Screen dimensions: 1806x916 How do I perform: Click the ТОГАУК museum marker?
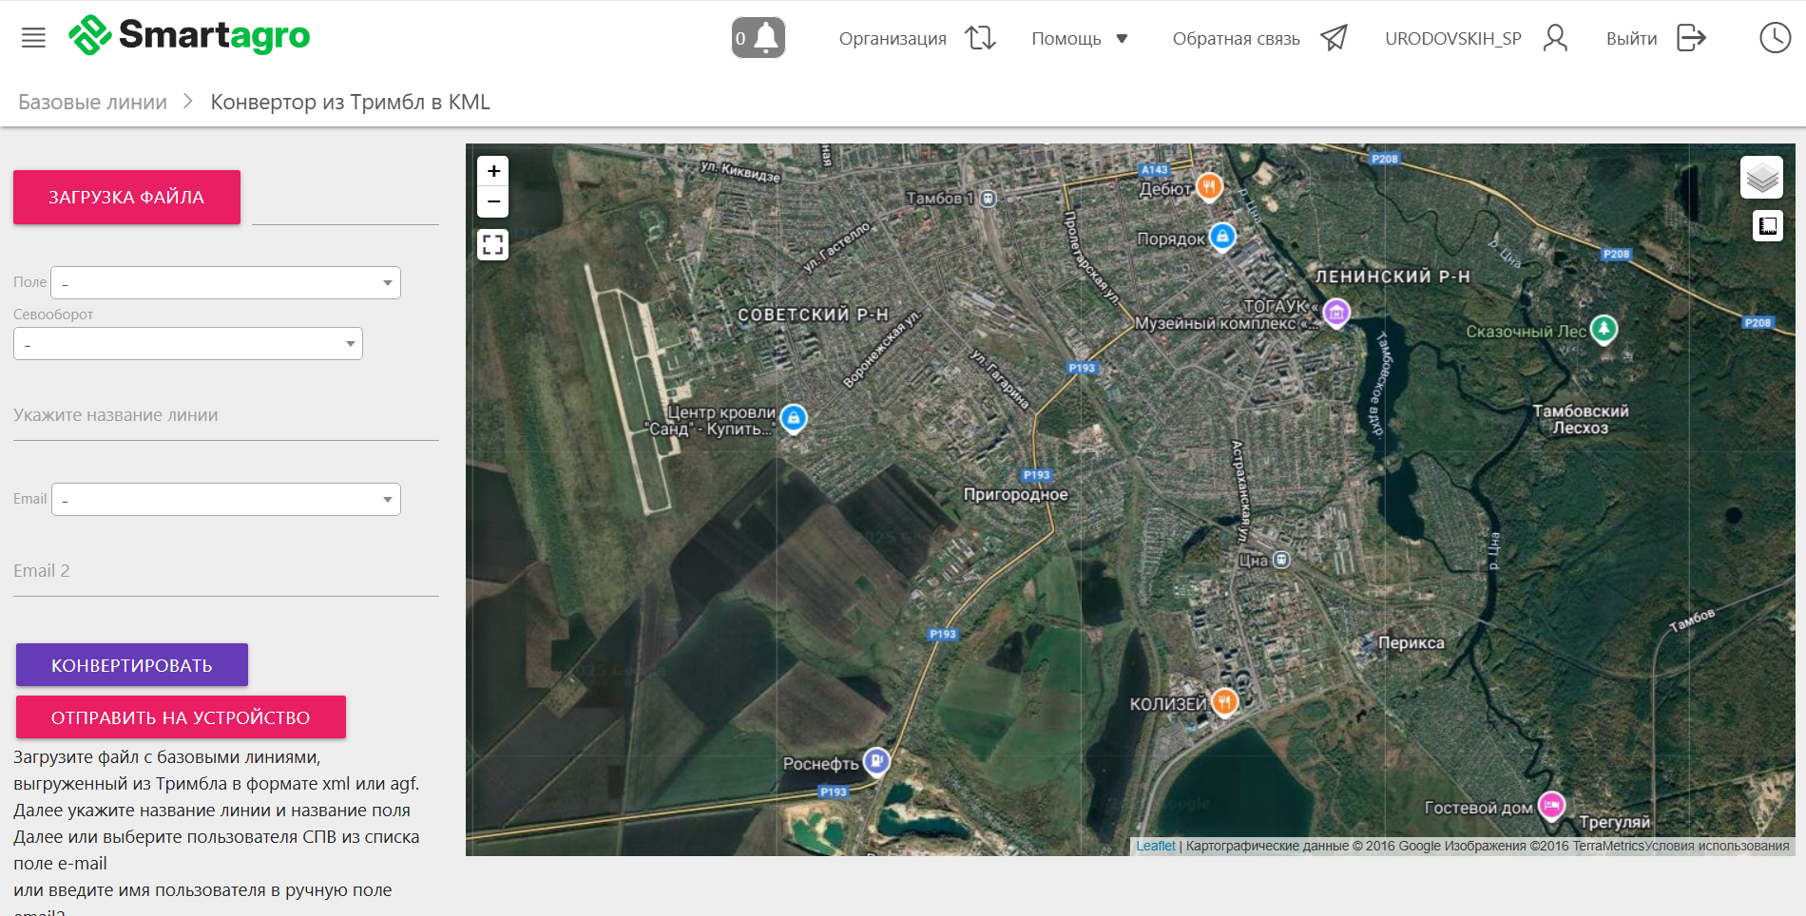coord(1336,312)
